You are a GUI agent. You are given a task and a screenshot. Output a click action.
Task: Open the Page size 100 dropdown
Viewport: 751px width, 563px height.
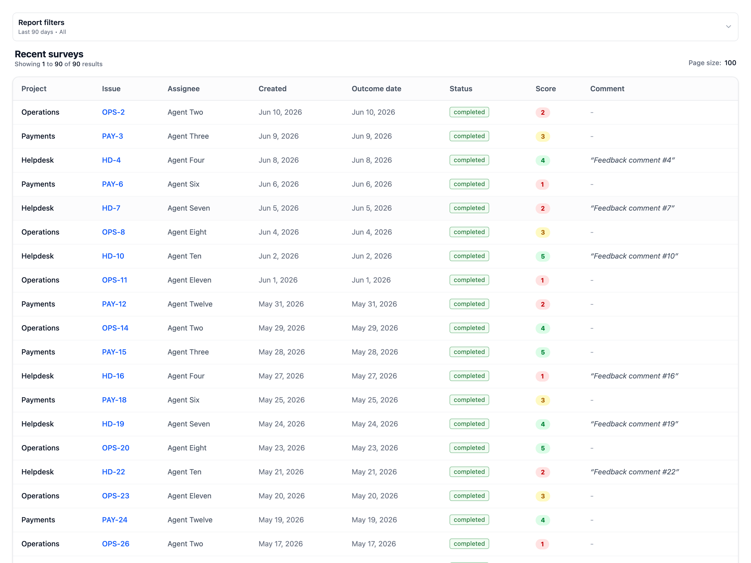pyautogui.click(x=730, y=63)
